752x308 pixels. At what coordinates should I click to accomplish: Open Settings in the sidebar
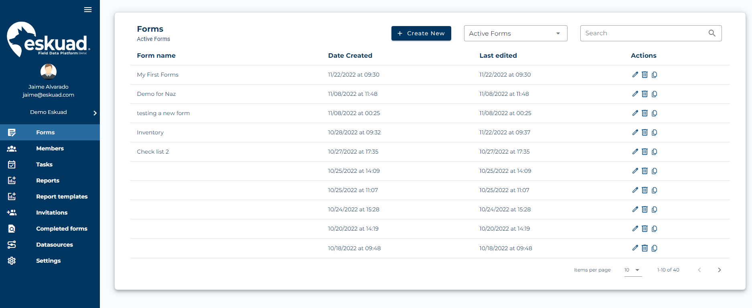click(x=48, y=261)
